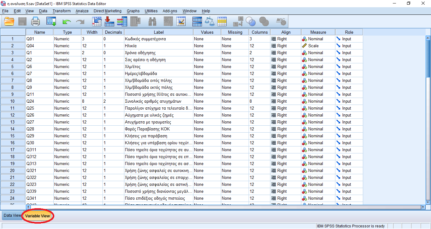Screen dimensions: 431x229
Task: Click the Measure cell for Q29
Action: coord(318,136)
